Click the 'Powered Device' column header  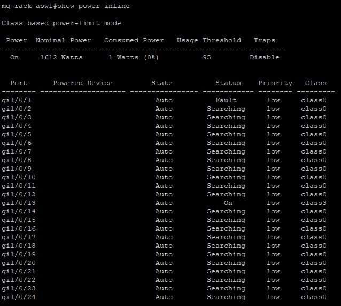coord(83,83)
